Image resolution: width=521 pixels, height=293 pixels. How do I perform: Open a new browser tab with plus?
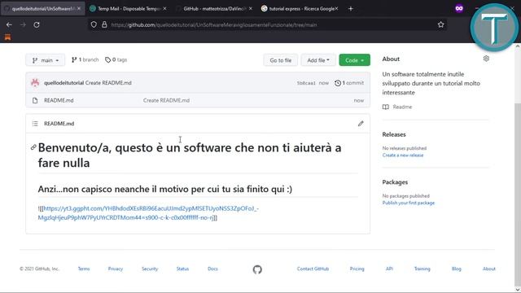coord(351,9)
